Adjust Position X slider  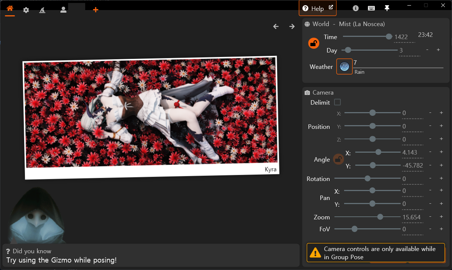[x=372, y=113]
